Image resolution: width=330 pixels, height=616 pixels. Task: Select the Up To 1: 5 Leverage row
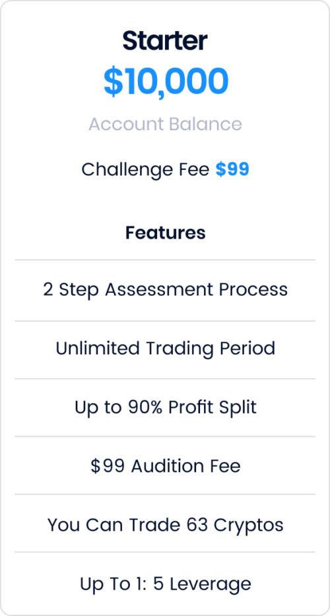(x=165, y=583)
